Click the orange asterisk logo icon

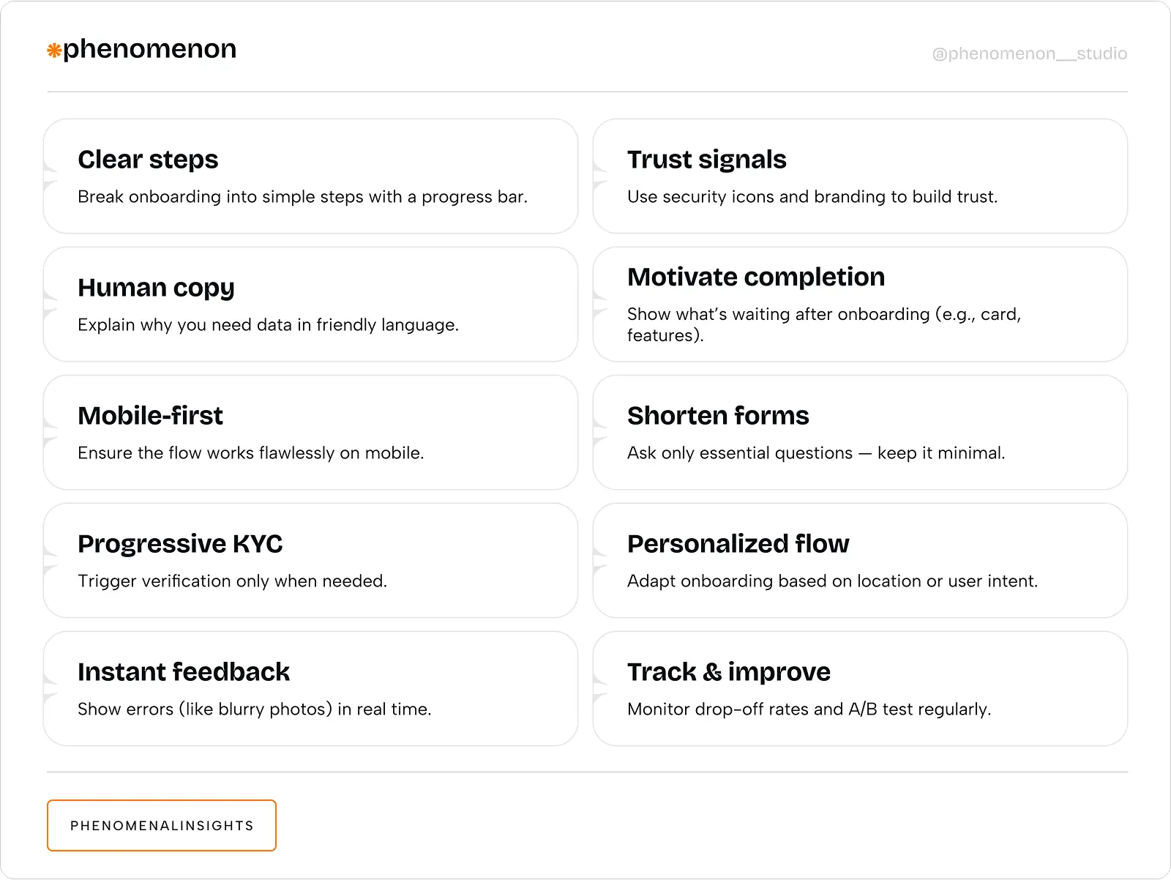click(54, 51)
